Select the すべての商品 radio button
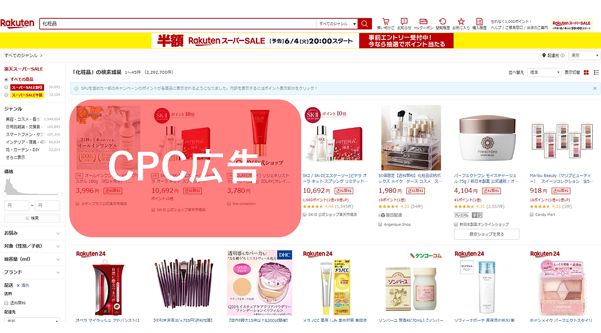The image size is (601, 333). tap(6, 79)
